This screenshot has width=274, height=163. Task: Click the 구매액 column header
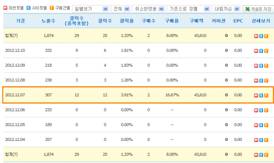197,21
